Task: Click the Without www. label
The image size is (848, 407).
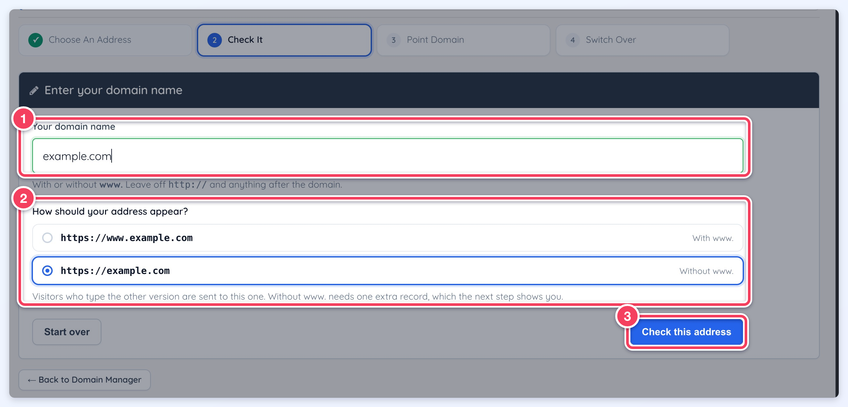Action: (x=706, y=271)
